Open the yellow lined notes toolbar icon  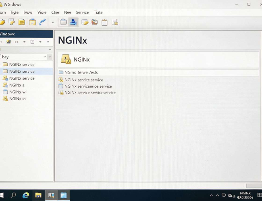click(x=21, y=22)
